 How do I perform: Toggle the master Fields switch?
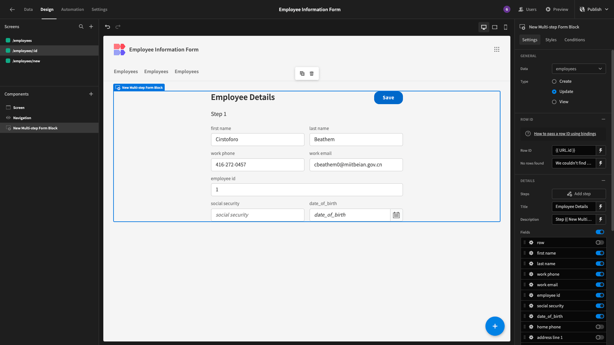point(600,232)
